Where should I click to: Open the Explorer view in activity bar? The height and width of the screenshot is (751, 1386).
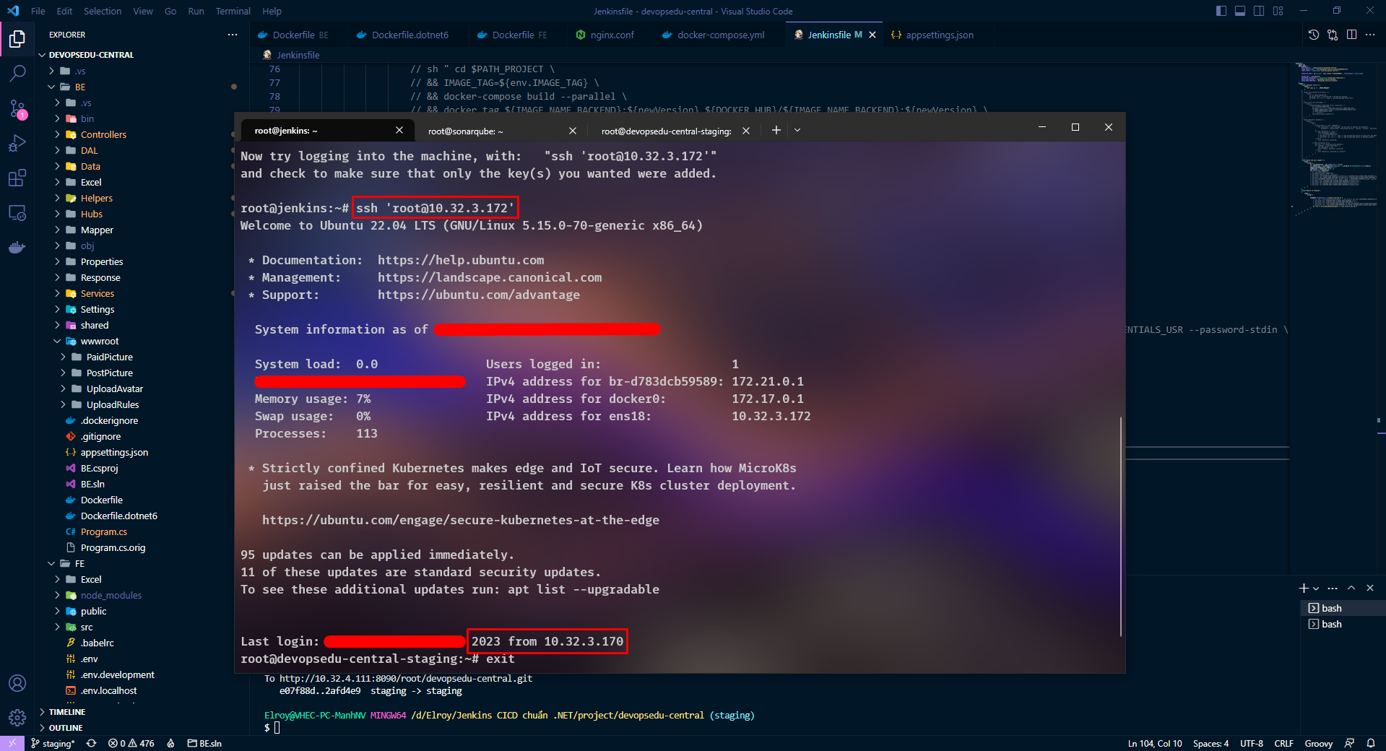(x=17, y=38)
